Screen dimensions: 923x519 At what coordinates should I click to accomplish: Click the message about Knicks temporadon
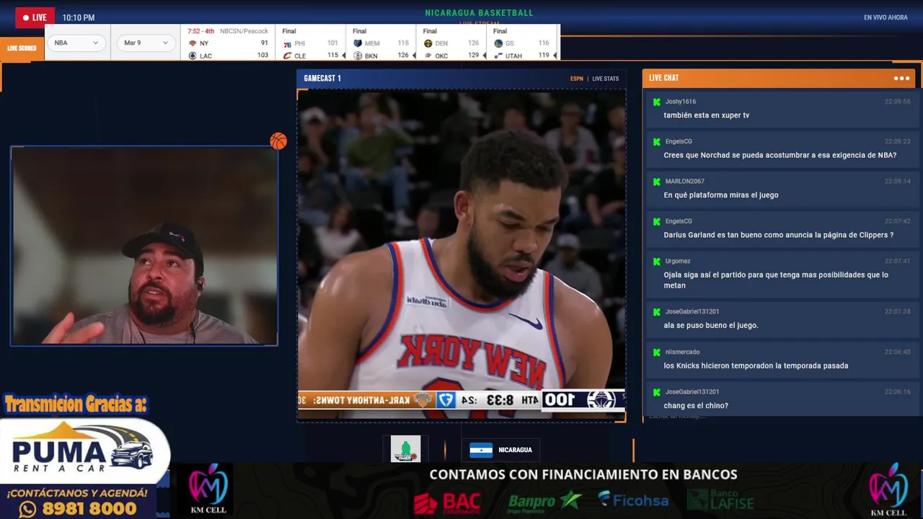[x=756, y=365]
